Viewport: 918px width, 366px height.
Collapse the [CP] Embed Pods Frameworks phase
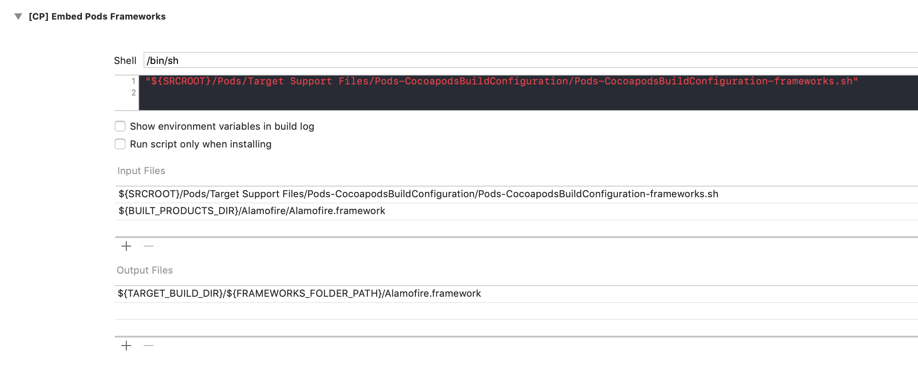click(x=18, y=16)
